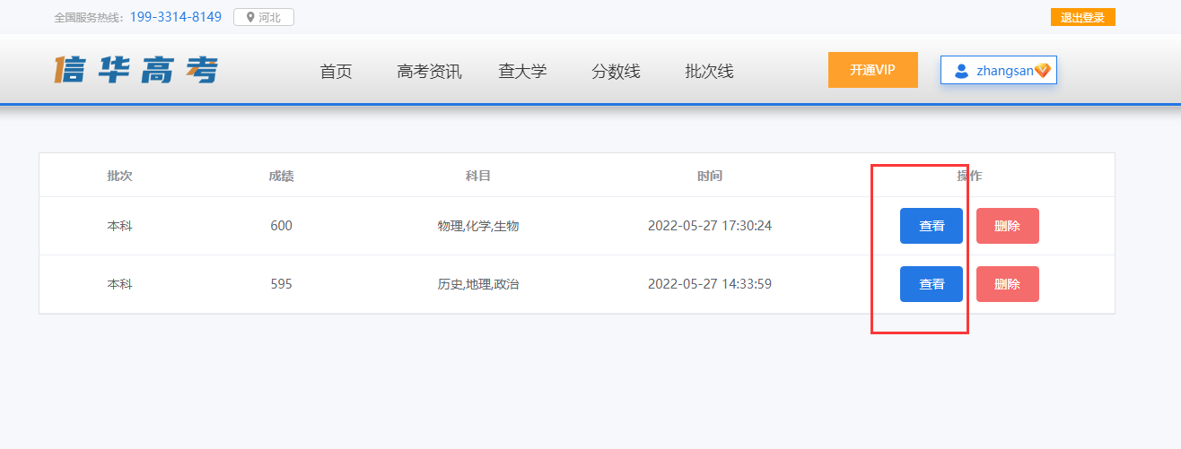Click the 成绩 column header
Viewport: 1181px width, 449px height.
click(281, 176)
